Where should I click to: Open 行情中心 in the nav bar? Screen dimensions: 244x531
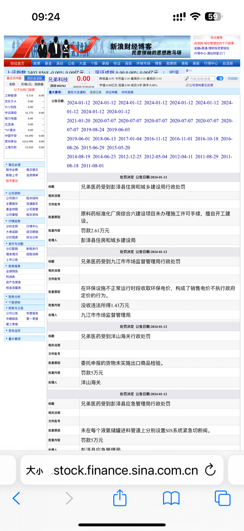(211, 63)
